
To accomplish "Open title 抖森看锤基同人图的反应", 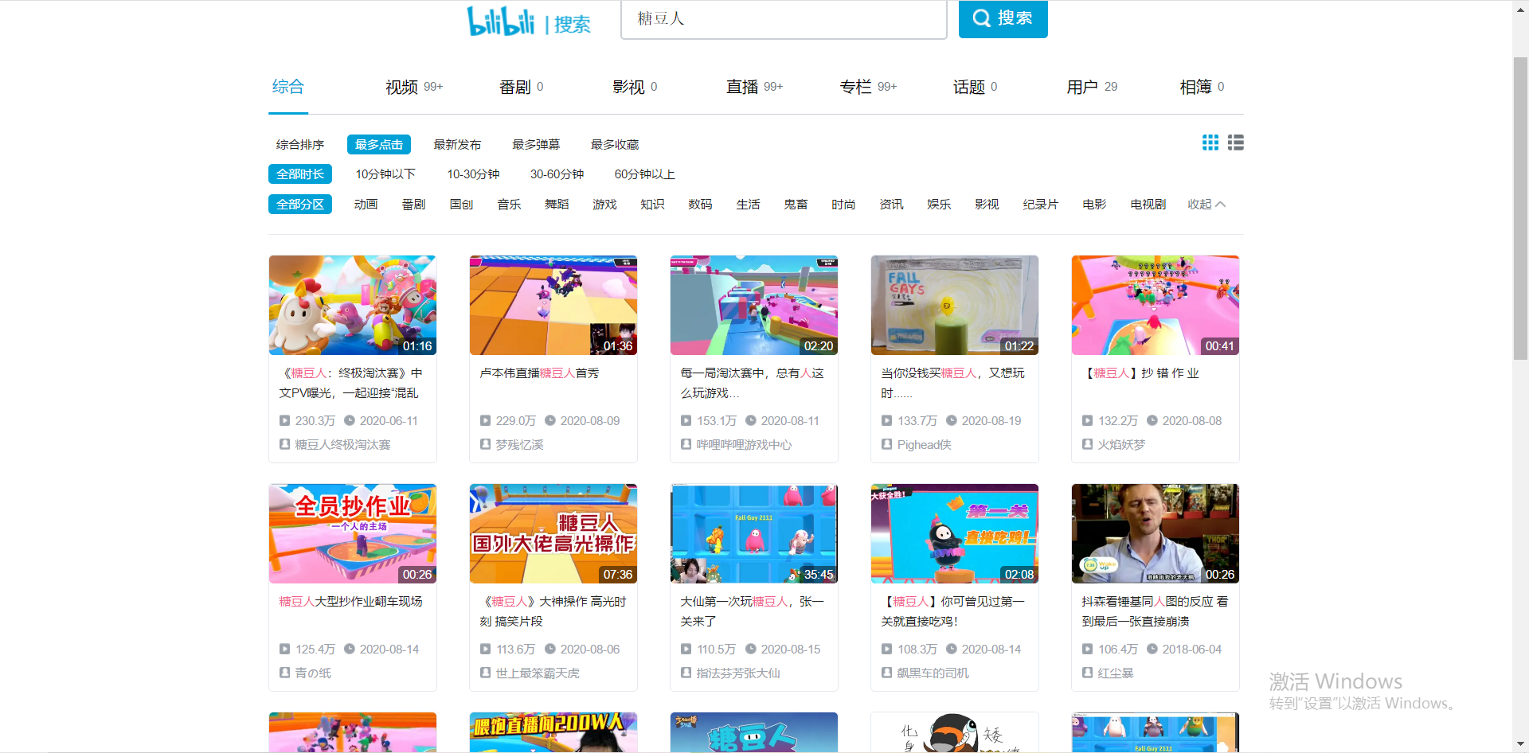I will (1155, 611).
